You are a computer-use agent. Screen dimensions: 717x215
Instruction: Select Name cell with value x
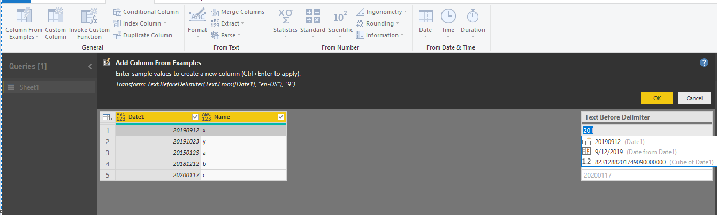pos(243,130)
